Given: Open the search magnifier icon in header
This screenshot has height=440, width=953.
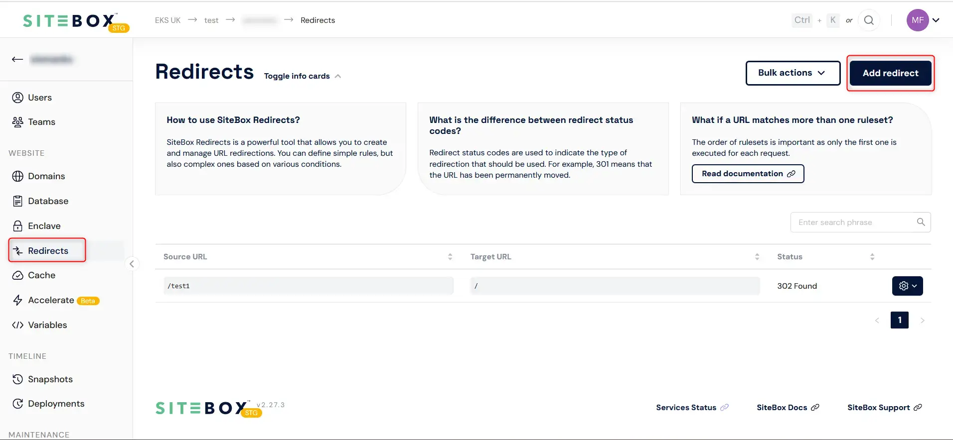Looking at the screenshot, I should [x=869, y=20].
